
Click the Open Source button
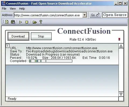pos(115,15)
